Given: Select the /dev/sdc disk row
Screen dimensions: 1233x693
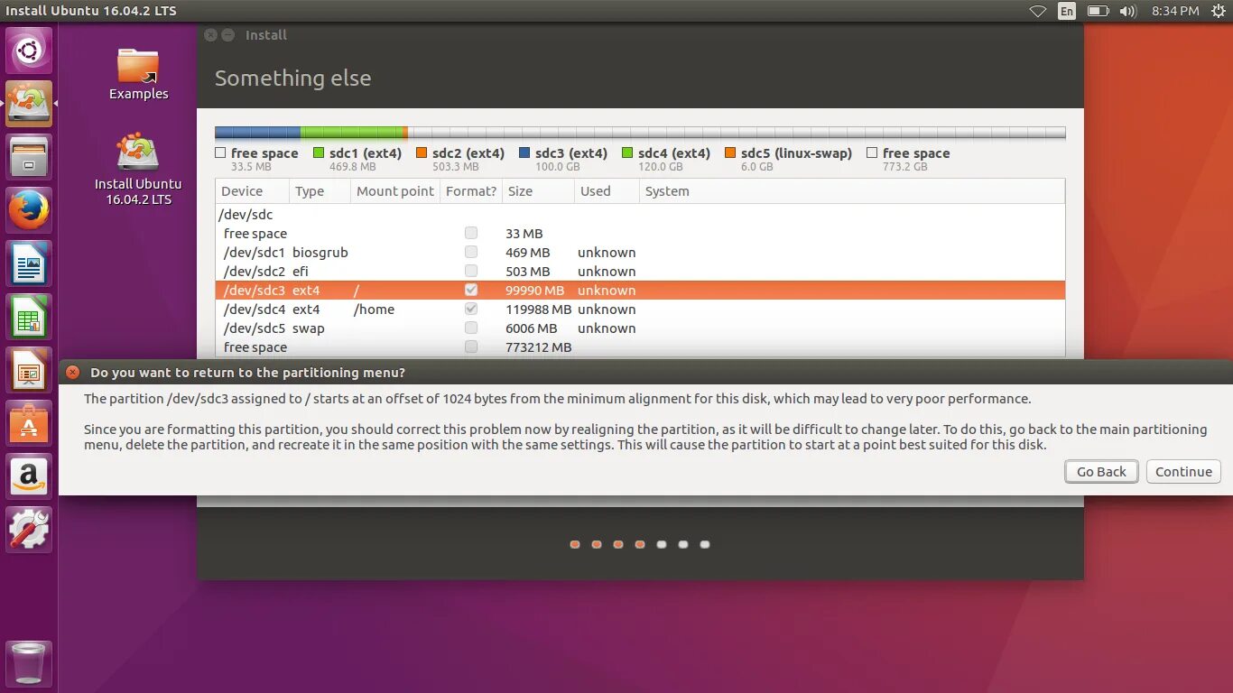Looking at the screenshot, I should tap(640, 214).
